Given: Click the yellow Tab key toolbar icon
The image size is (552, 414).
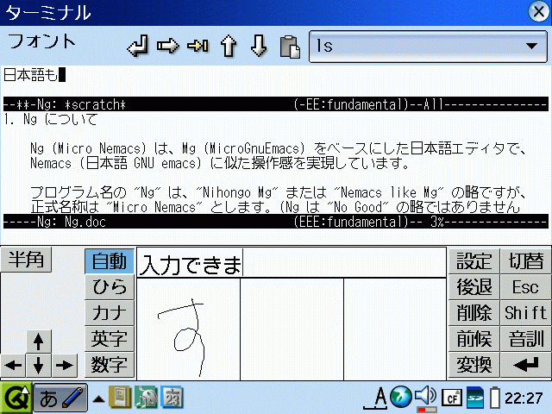Looking at the screenshot, I should tap(198, 46).
